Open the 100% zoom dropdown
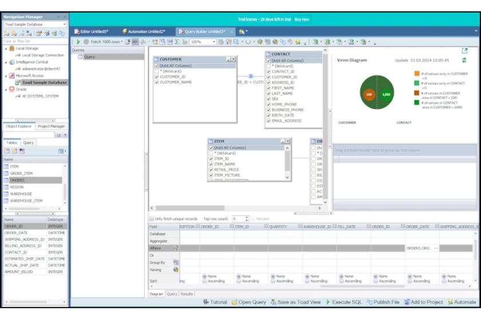This screenshot has height=320, width=481. [214, 42]
